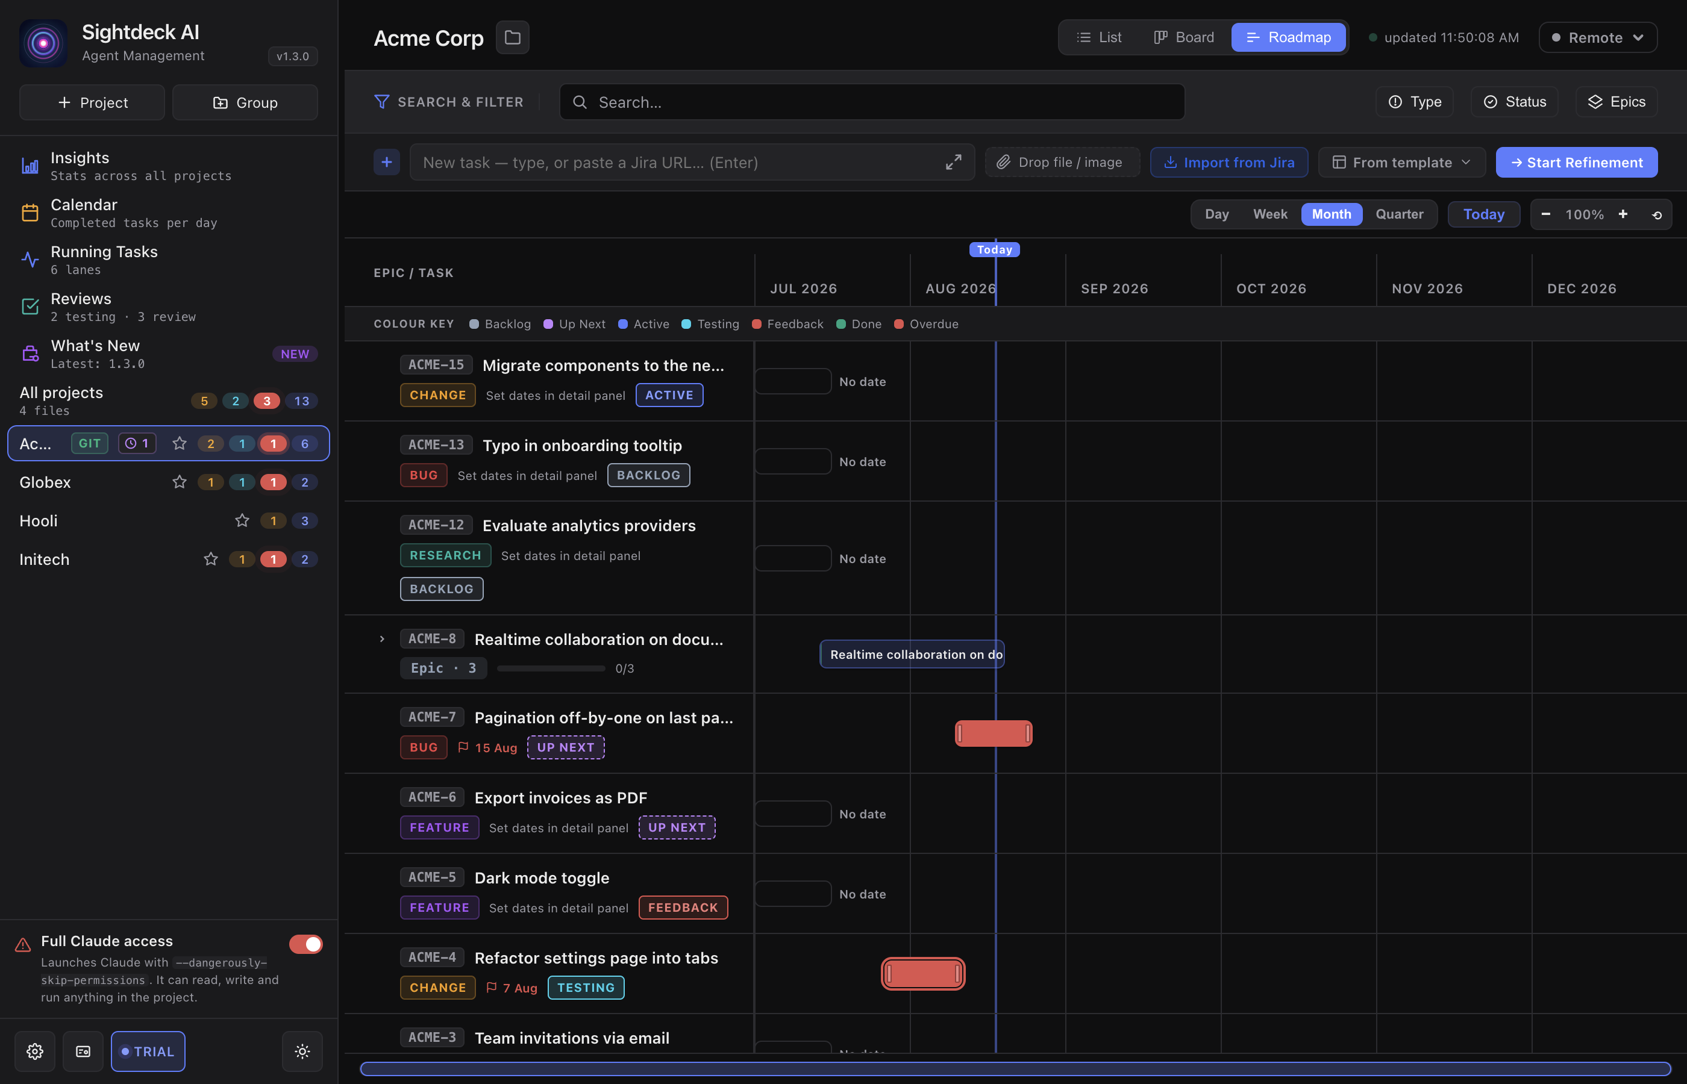
Task: Select the Hooli project row
Action: pos(169,521)
